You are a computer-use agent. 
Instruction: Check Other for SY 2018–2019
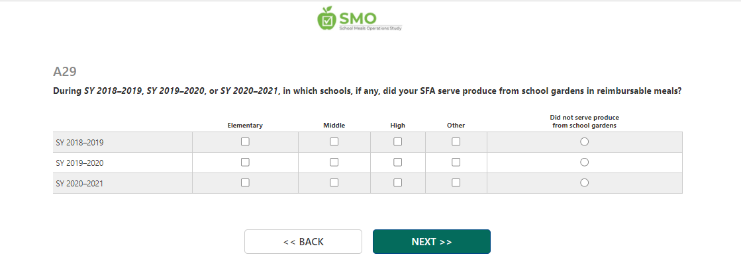pos(456,141)
